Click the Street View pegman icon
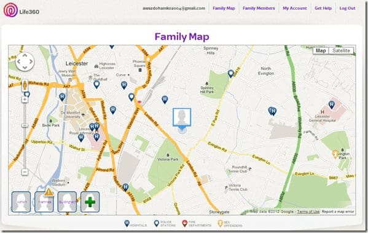Image resolution: width=368 pixels, height=233 pixels. 25,85
